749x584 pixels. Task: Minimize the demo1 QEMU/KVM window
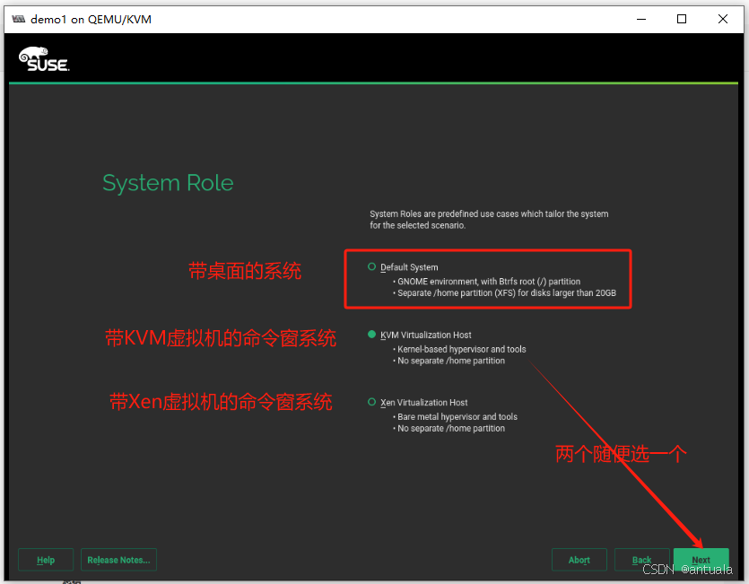click(x=641, y=19)
